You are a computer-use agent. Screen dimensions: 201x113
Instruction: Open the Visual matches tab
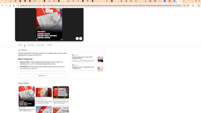point(40,45)
